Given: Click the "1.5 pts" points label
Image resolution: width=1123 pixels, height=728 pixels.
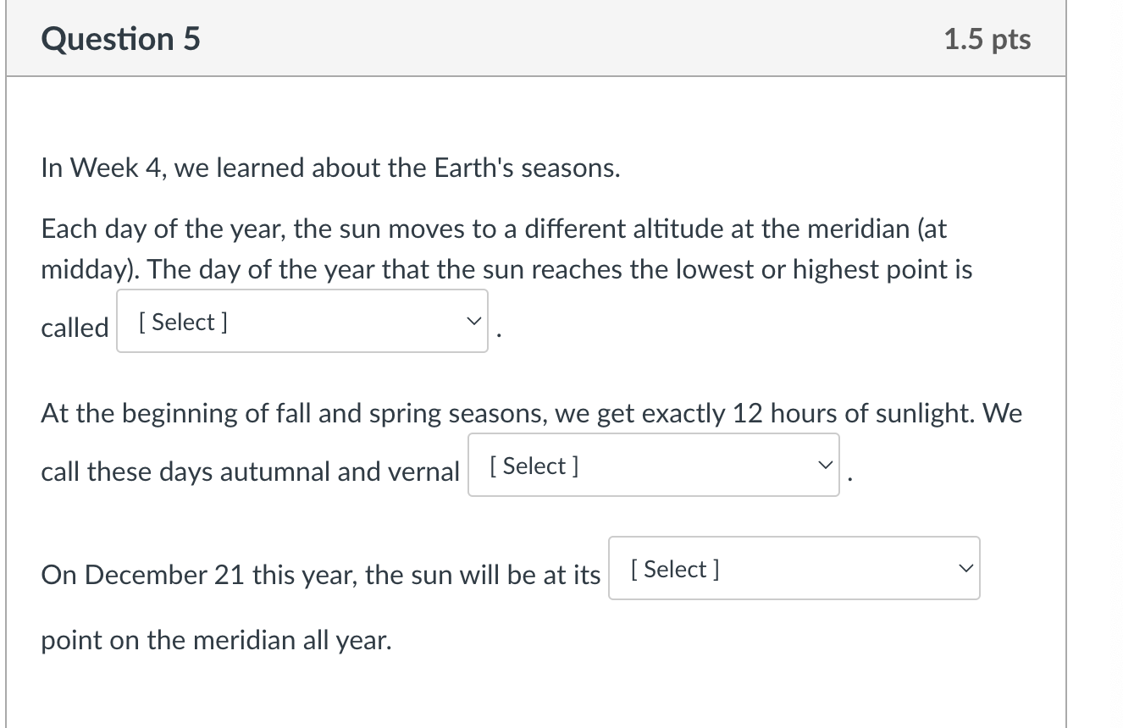Looking at the screenshot, I should (987, 38).
